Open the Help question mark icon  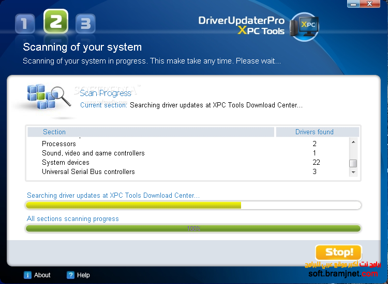(x=70, y=275)
